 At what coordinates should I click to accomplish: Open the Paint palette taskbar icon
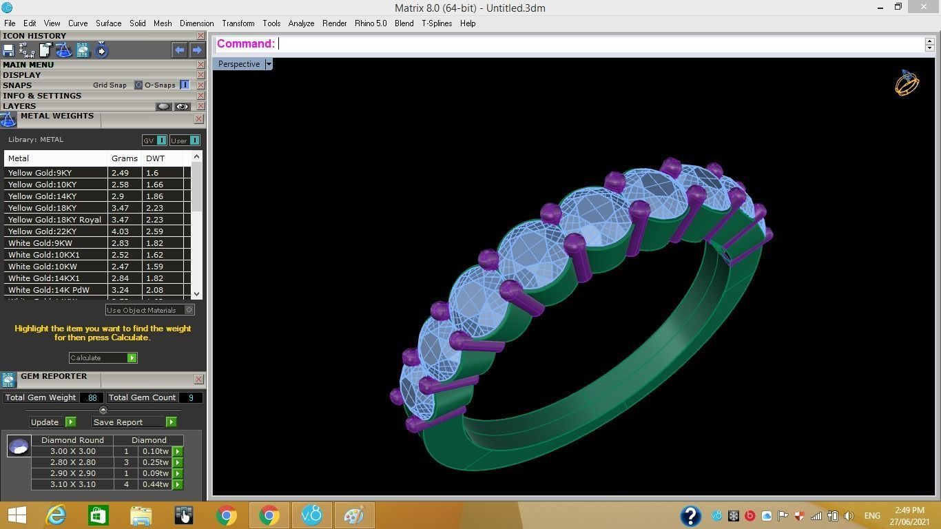[x=354, y=515]
